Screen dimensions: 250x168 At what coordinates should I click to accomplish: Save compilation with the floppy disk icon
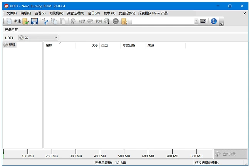pyautogui.click(x=34, y=22)
